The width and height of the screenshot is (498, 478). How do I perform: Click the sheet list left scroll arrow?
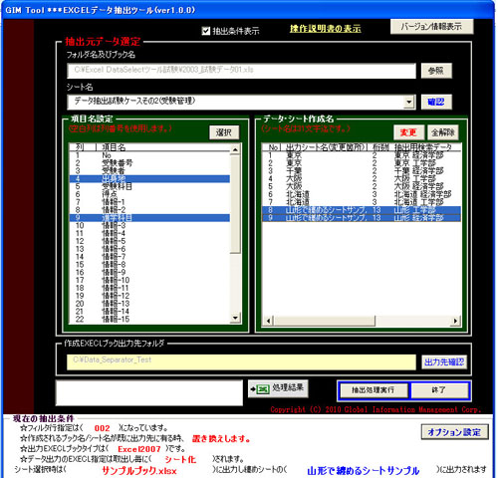tap(268, 321)
